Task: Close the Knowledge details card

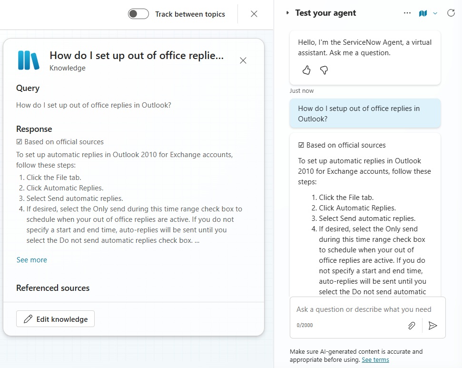Action: tap(243, 60)
